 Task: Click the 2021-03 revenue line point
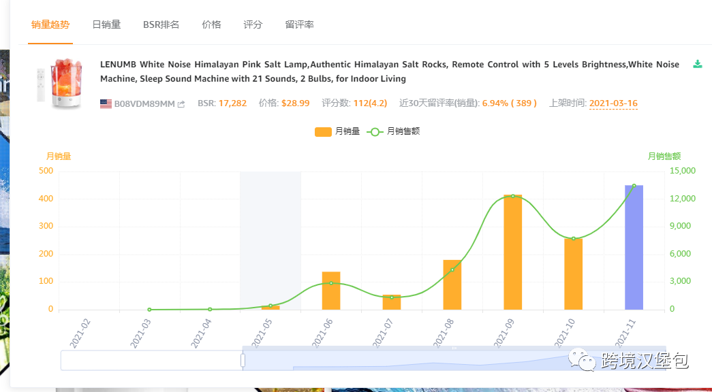[x=149, y=310]
